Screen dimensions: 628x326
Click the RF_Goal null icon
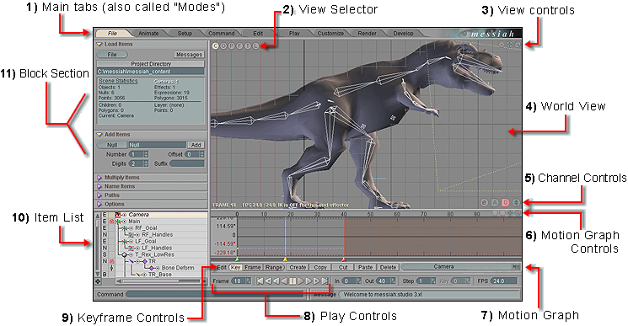pos(125,228)
